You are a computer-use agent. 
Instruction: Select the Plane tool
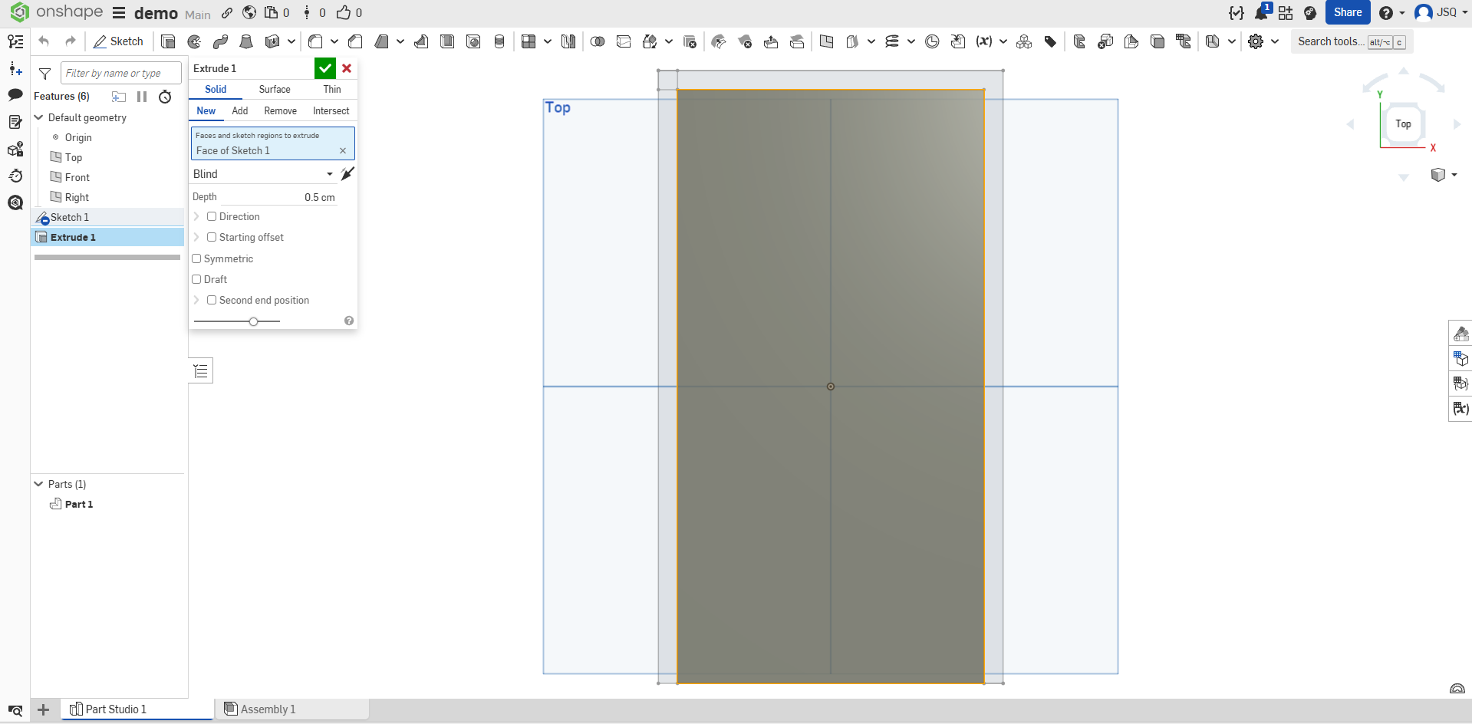coord(826,41)
